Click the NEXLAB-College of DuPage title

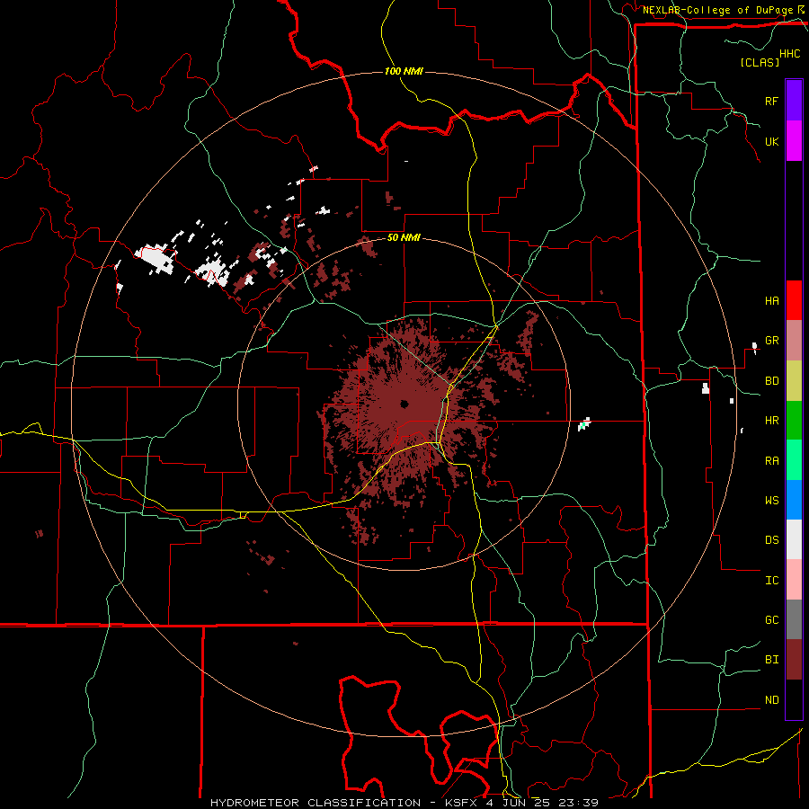coord(718,10)
